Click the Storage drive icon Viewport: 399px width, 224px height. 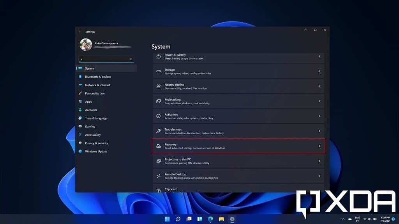(x=159, y=72)
